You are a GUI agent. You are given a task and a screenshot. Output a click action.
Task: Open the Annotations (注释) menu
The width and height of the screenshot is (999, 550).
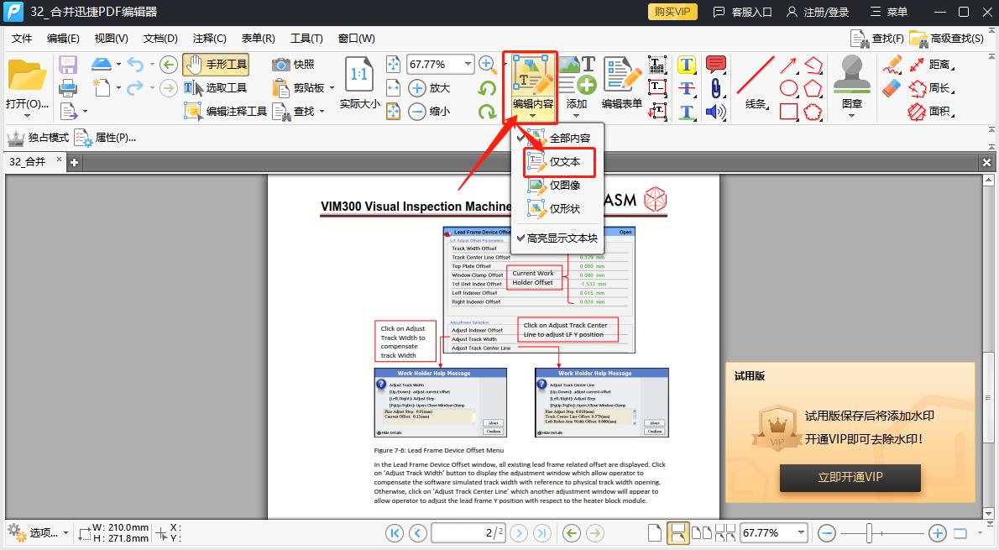point(209,38)
